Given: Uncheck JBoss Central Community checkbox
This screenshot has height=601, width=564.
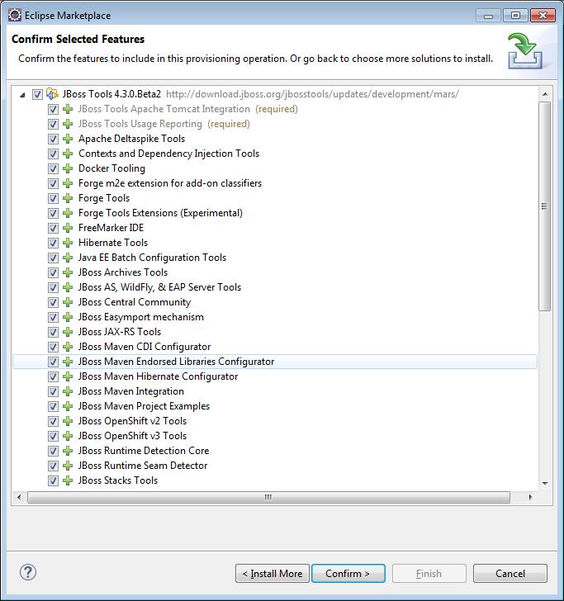Looking at the screenshot, I should click(x=53, y=302).
